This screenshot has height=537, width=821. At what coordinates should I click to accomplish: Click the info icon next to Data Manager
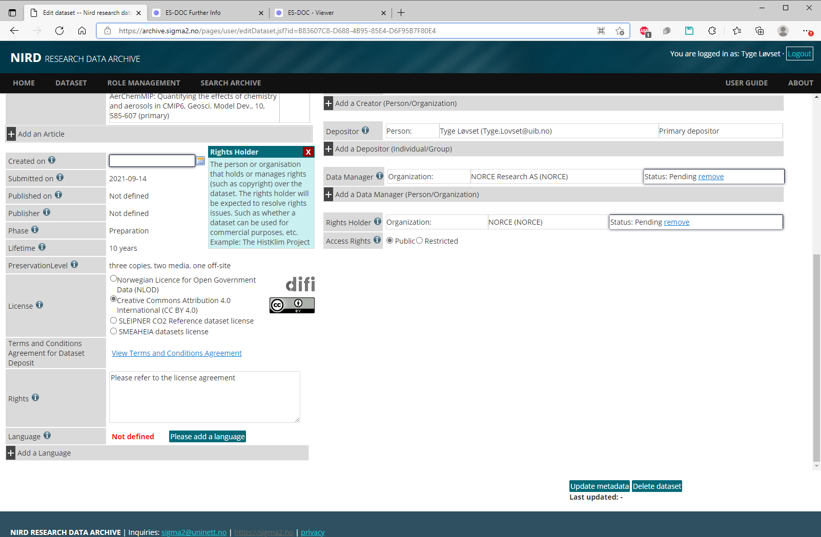pos(380,176)
